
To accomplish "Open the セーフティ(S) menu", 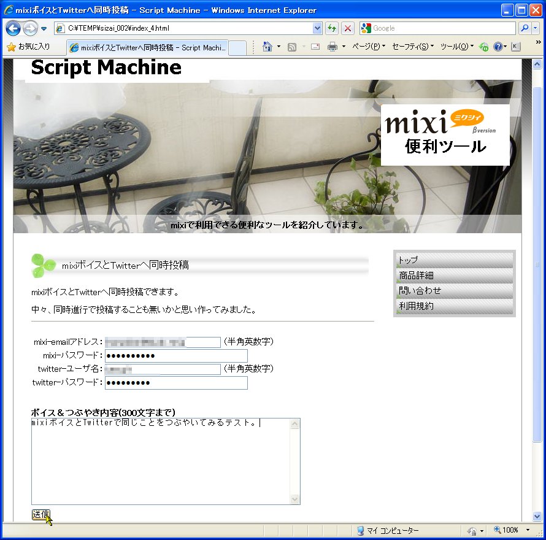I will (413, 47).
